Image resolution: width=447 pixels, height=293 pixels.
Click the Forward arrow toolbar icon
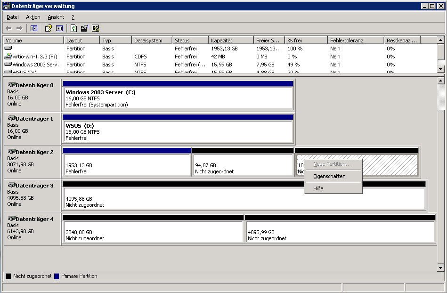pyautogui.click(x=19, y=28)
